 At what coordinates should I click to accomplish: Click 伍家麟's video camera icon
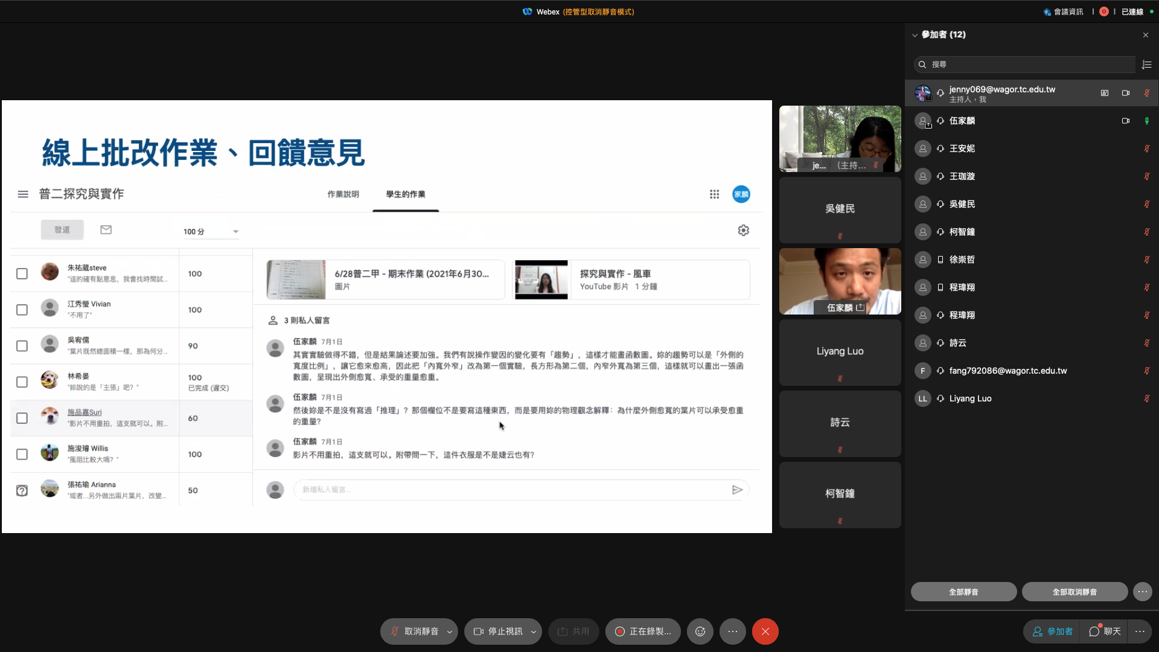click(1126, 121)
